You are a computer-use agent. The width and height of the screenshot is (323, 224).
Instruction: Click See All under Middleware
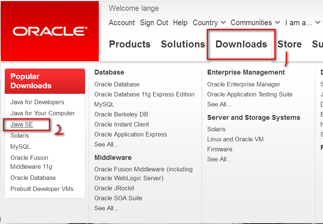[107, 208]
